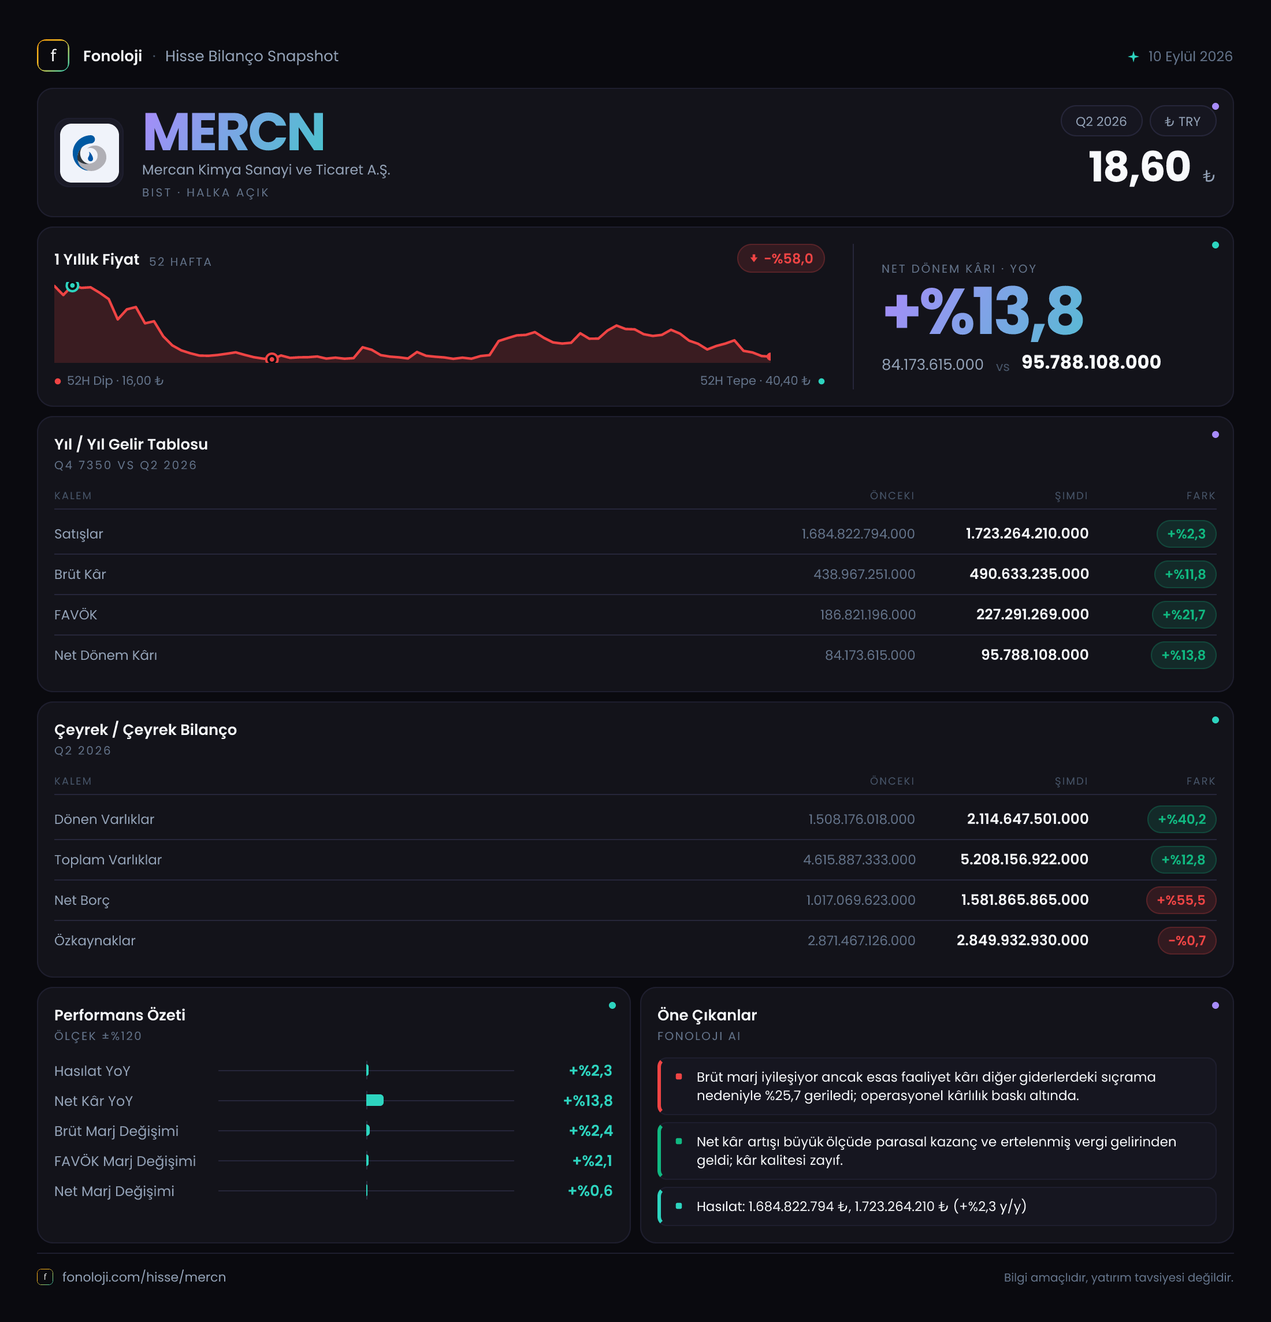The height and width of the screenshot is (1322, 1271).
Task: Click the Net Kâr YoY performance bar
Action: click(375, 1100)
